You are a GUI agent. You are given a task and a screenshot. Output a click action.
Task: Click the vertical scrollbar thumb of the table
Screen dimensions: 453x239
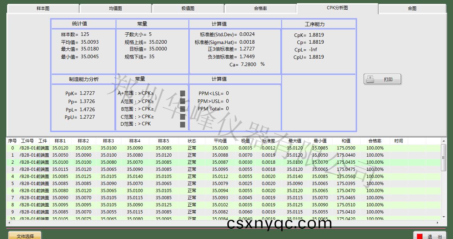tap(443, 158)
